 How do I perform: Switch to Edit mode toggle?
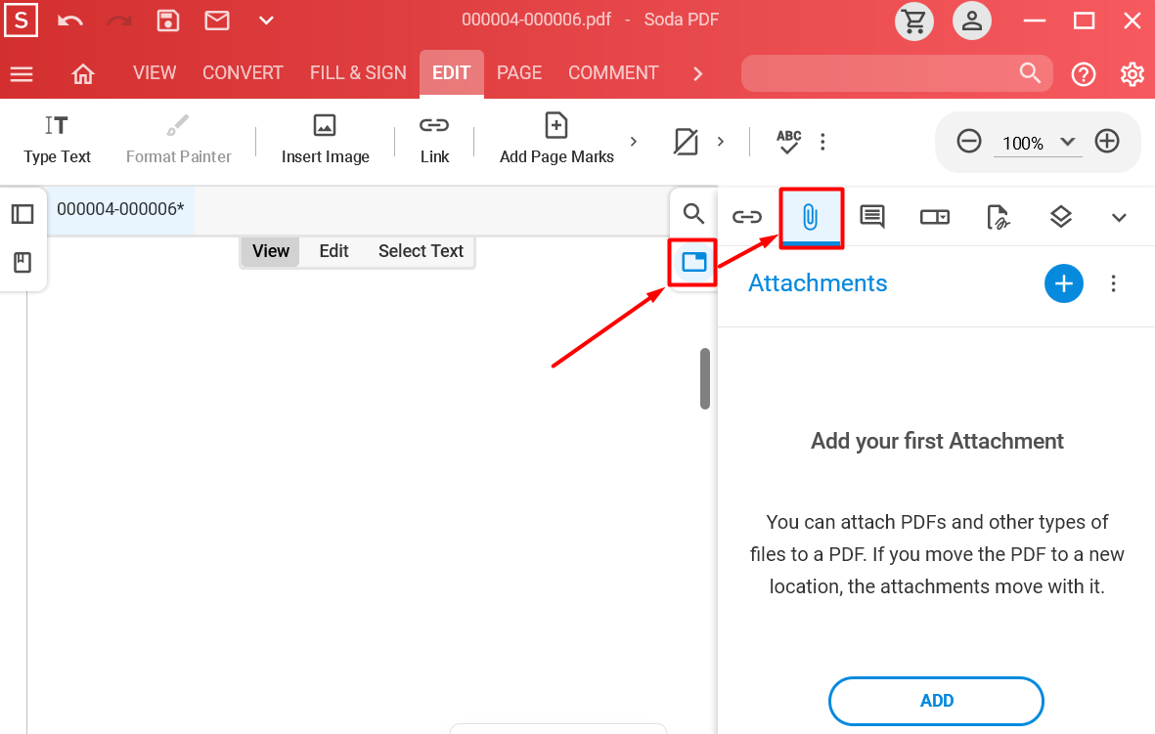point(333,251)
